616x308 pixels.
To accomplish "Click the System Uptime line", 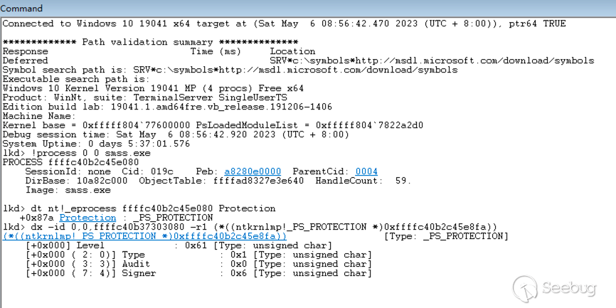I will click(x=97, y=144).
